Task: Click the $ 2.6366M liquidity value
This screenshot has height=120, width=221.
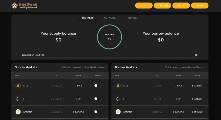Action: pos(197,86)
